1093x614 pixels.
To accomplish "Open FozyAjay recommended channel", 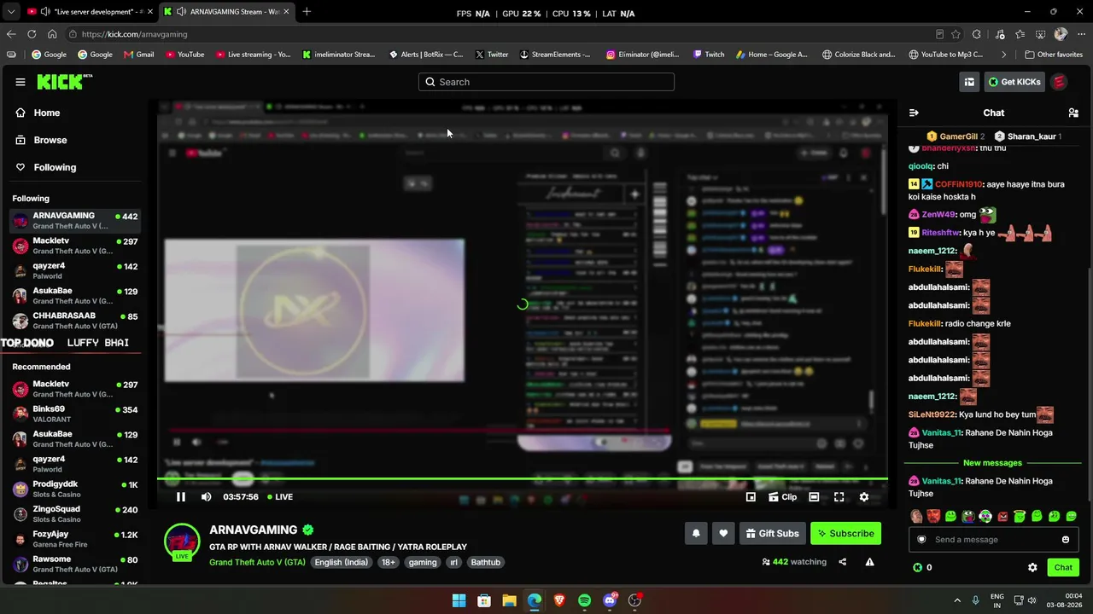I will pyautogui.click(x=75, y=539).
